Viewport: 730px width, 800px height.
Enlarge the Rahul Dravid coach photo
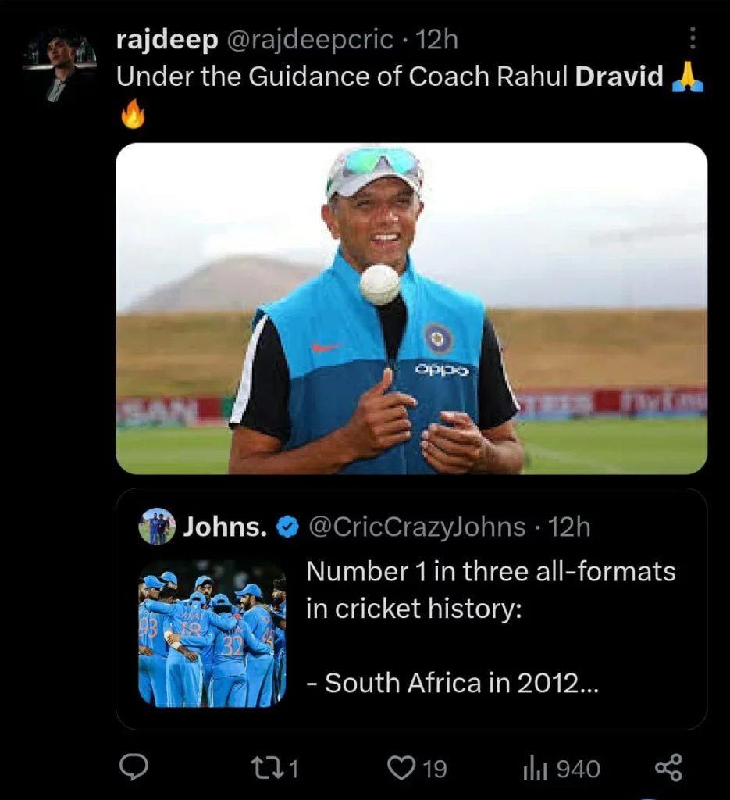[x=411, y=308]
